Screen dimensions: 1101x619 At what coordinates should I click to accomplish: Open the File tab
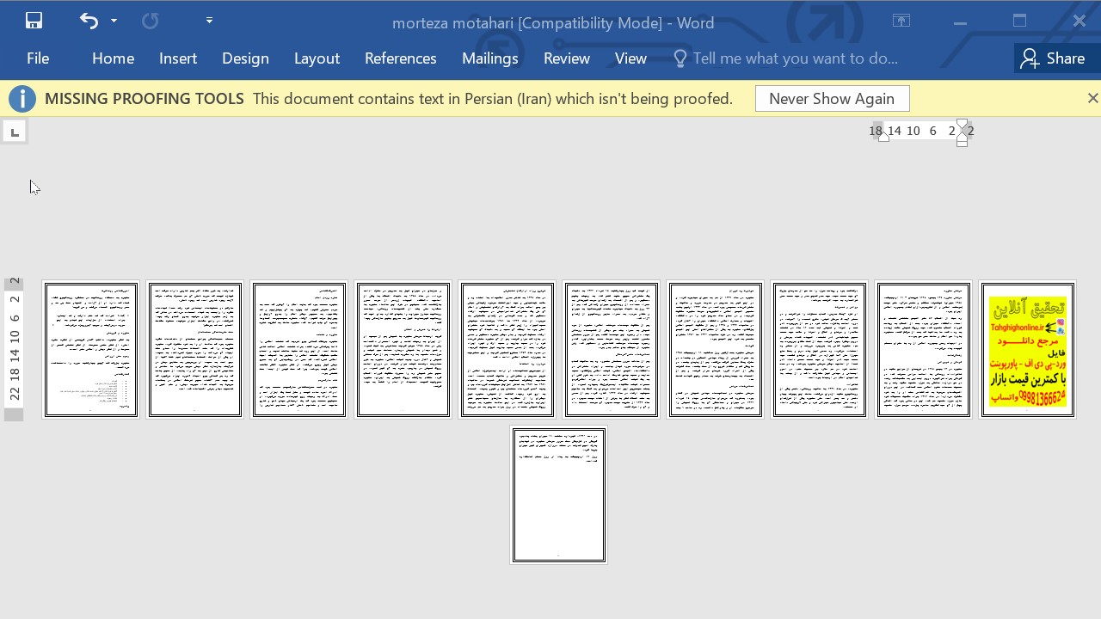38,58
